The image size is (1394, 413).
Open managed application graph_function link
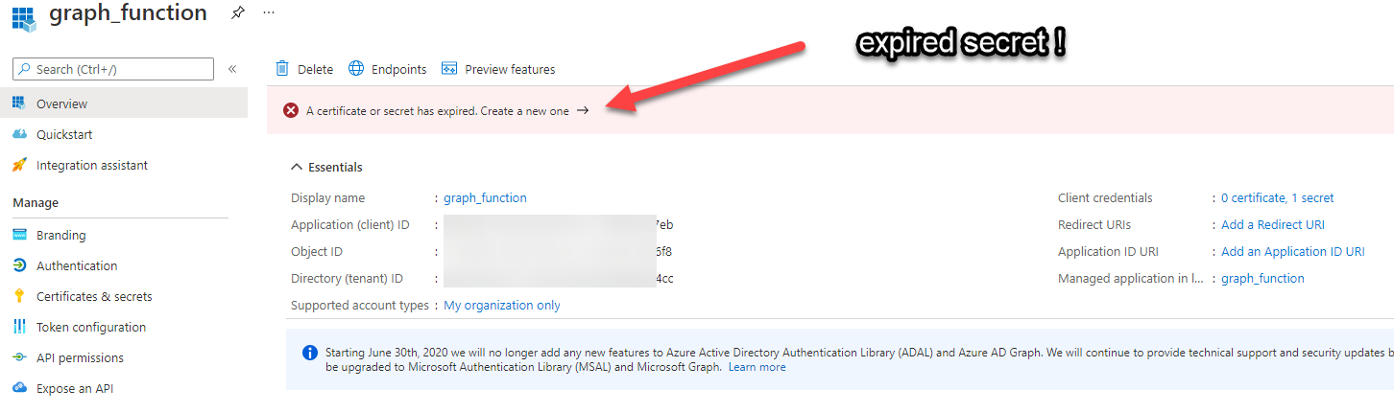point(1262,278)
